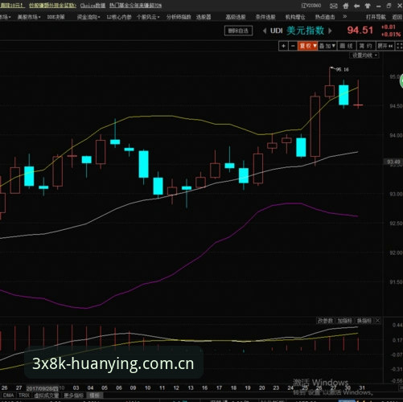This screenshot has width=403, height=402.
Task: Click the 返回 button in the top-right corner
Action: (397, 17)
